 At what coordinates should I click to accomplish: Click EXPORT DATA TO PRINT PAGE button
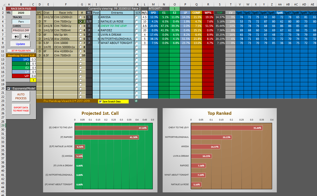21,109
